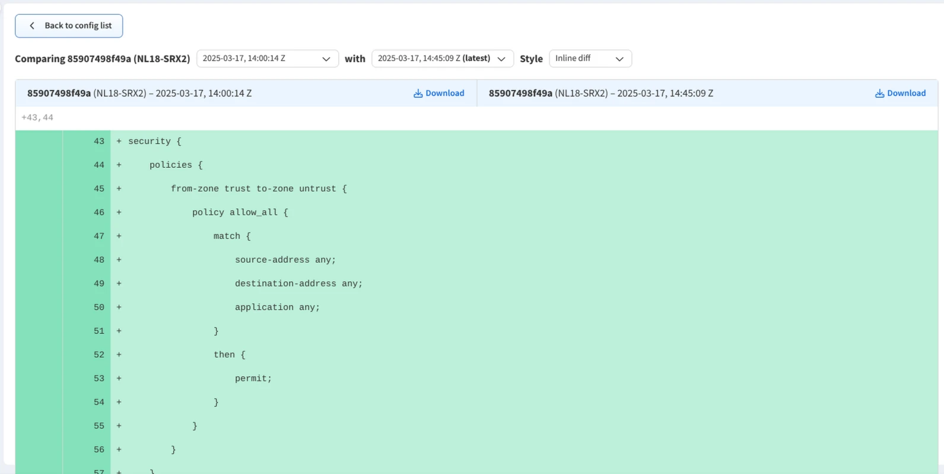Select the +43,44 hunk header
The height and width of the screenshot is (474, 944).
(x=37, y=117)
